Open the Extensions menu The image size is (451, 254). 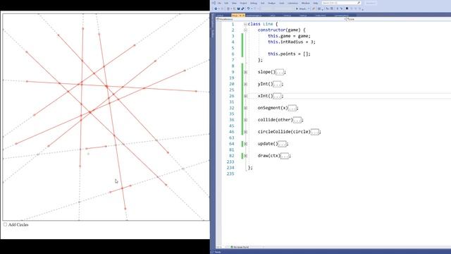293,3
